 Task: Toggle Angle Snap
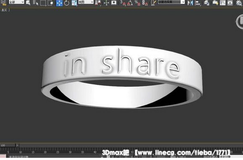click(x=130, y=3)
